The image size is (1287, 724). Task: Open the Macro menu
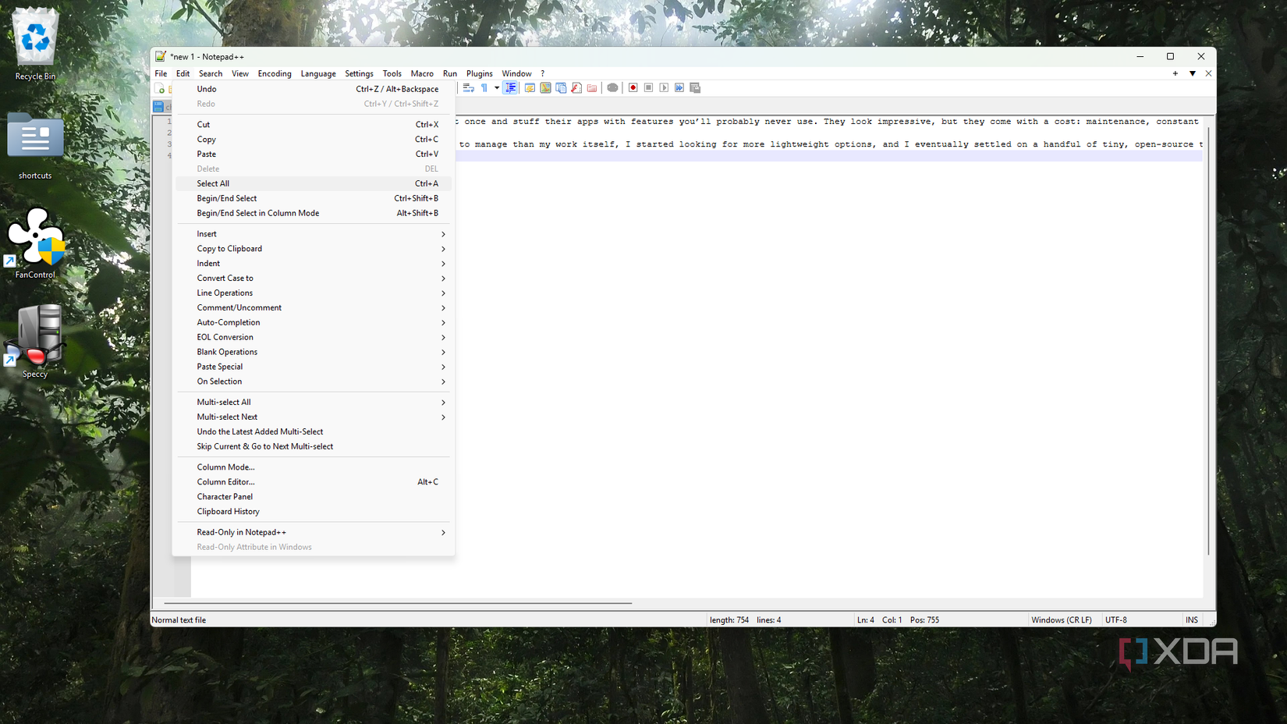pos(422,73)
